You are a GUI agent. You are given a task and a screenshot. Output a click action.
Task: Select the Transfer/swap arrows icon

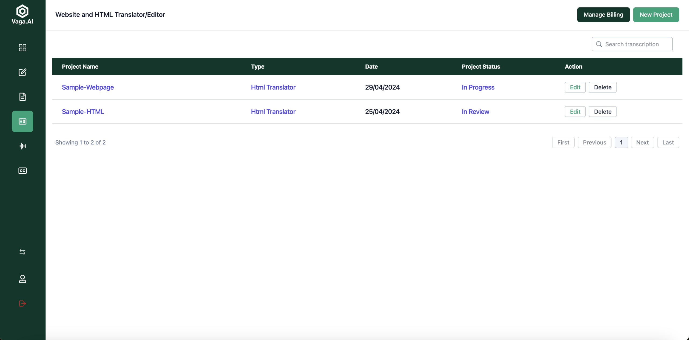(22, 252)
